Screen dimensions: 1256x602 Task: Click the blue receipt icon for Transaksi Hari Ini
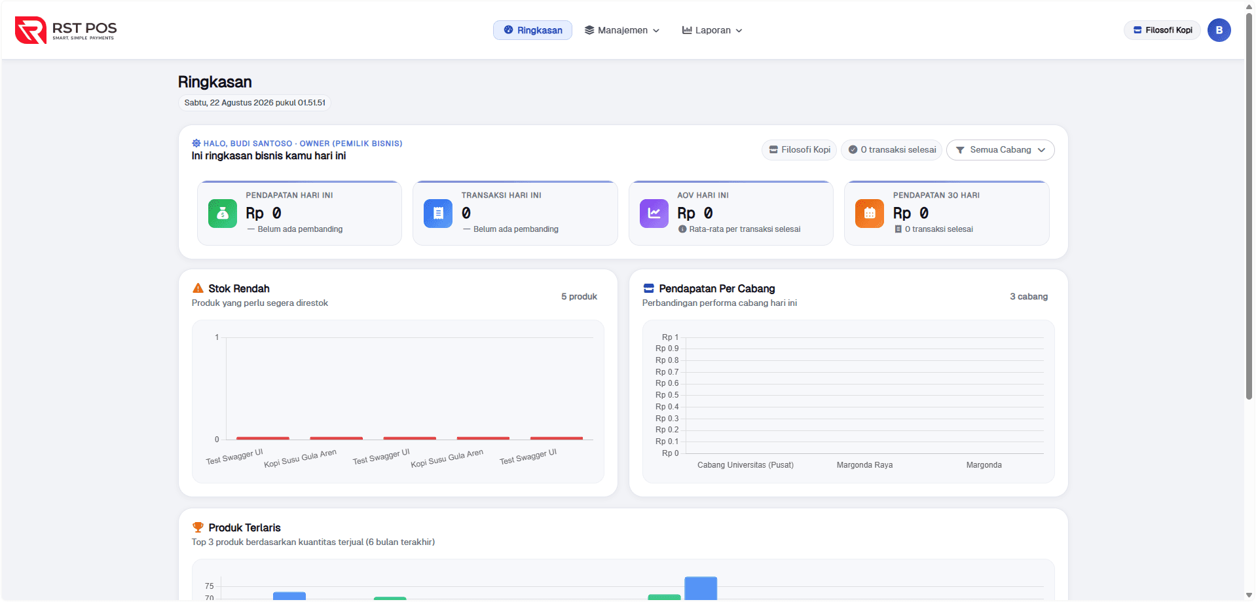coord(438,214)
